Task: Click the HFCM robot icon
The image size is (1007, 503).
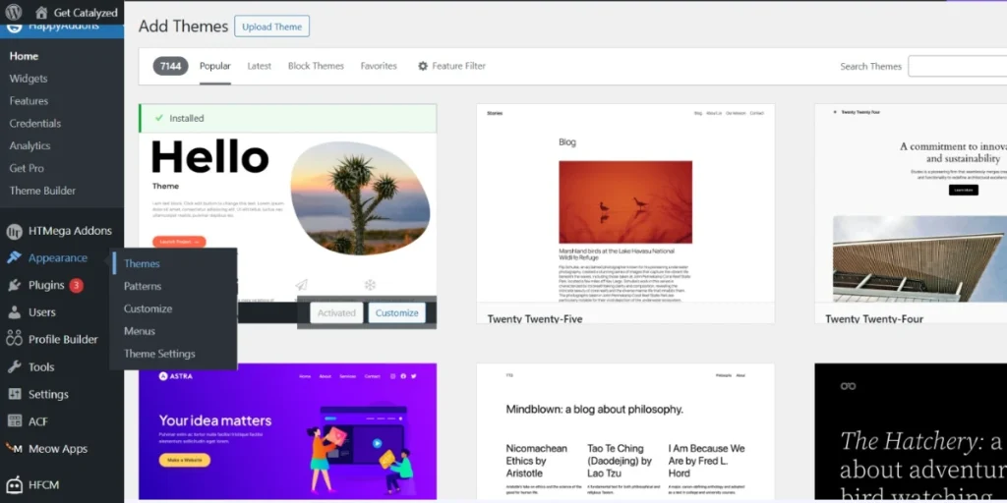Action: tap(14, 484)
